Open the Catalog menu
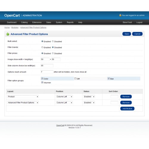Screen dimensions: 149x149 (x=24, y=22)
